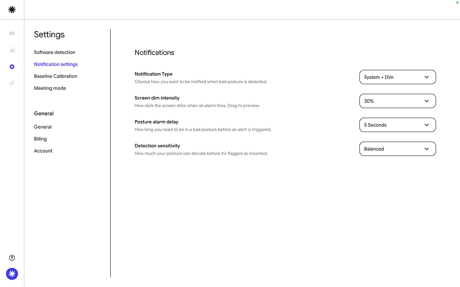Go to Software detection settings
The width and height of the screenshot is (460, 287).
pos(55,52)
